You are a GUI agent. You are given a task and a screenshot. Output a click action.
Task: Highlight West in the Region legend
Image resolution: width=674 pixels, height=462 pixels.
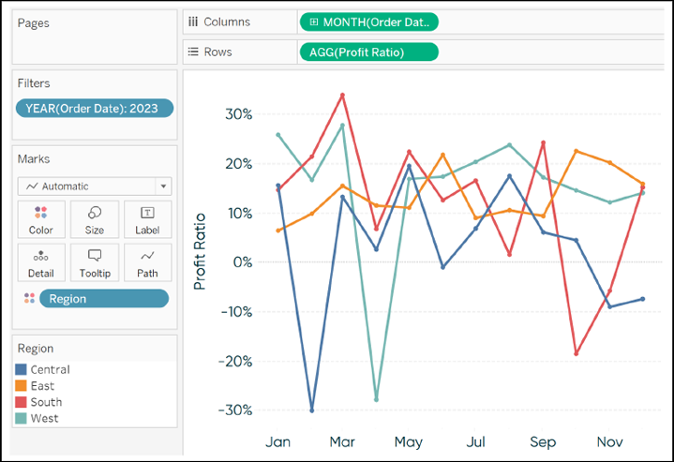coord(44,418)
